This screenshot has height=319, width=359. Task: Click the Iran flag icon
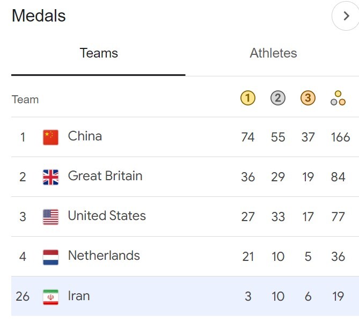pos(50,297)
